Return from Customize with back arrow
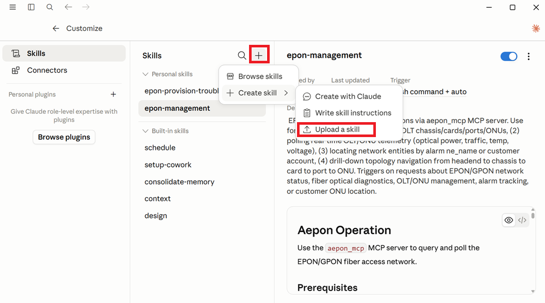The height and width of the screenshot is (303, 545). tap(56, 28)
